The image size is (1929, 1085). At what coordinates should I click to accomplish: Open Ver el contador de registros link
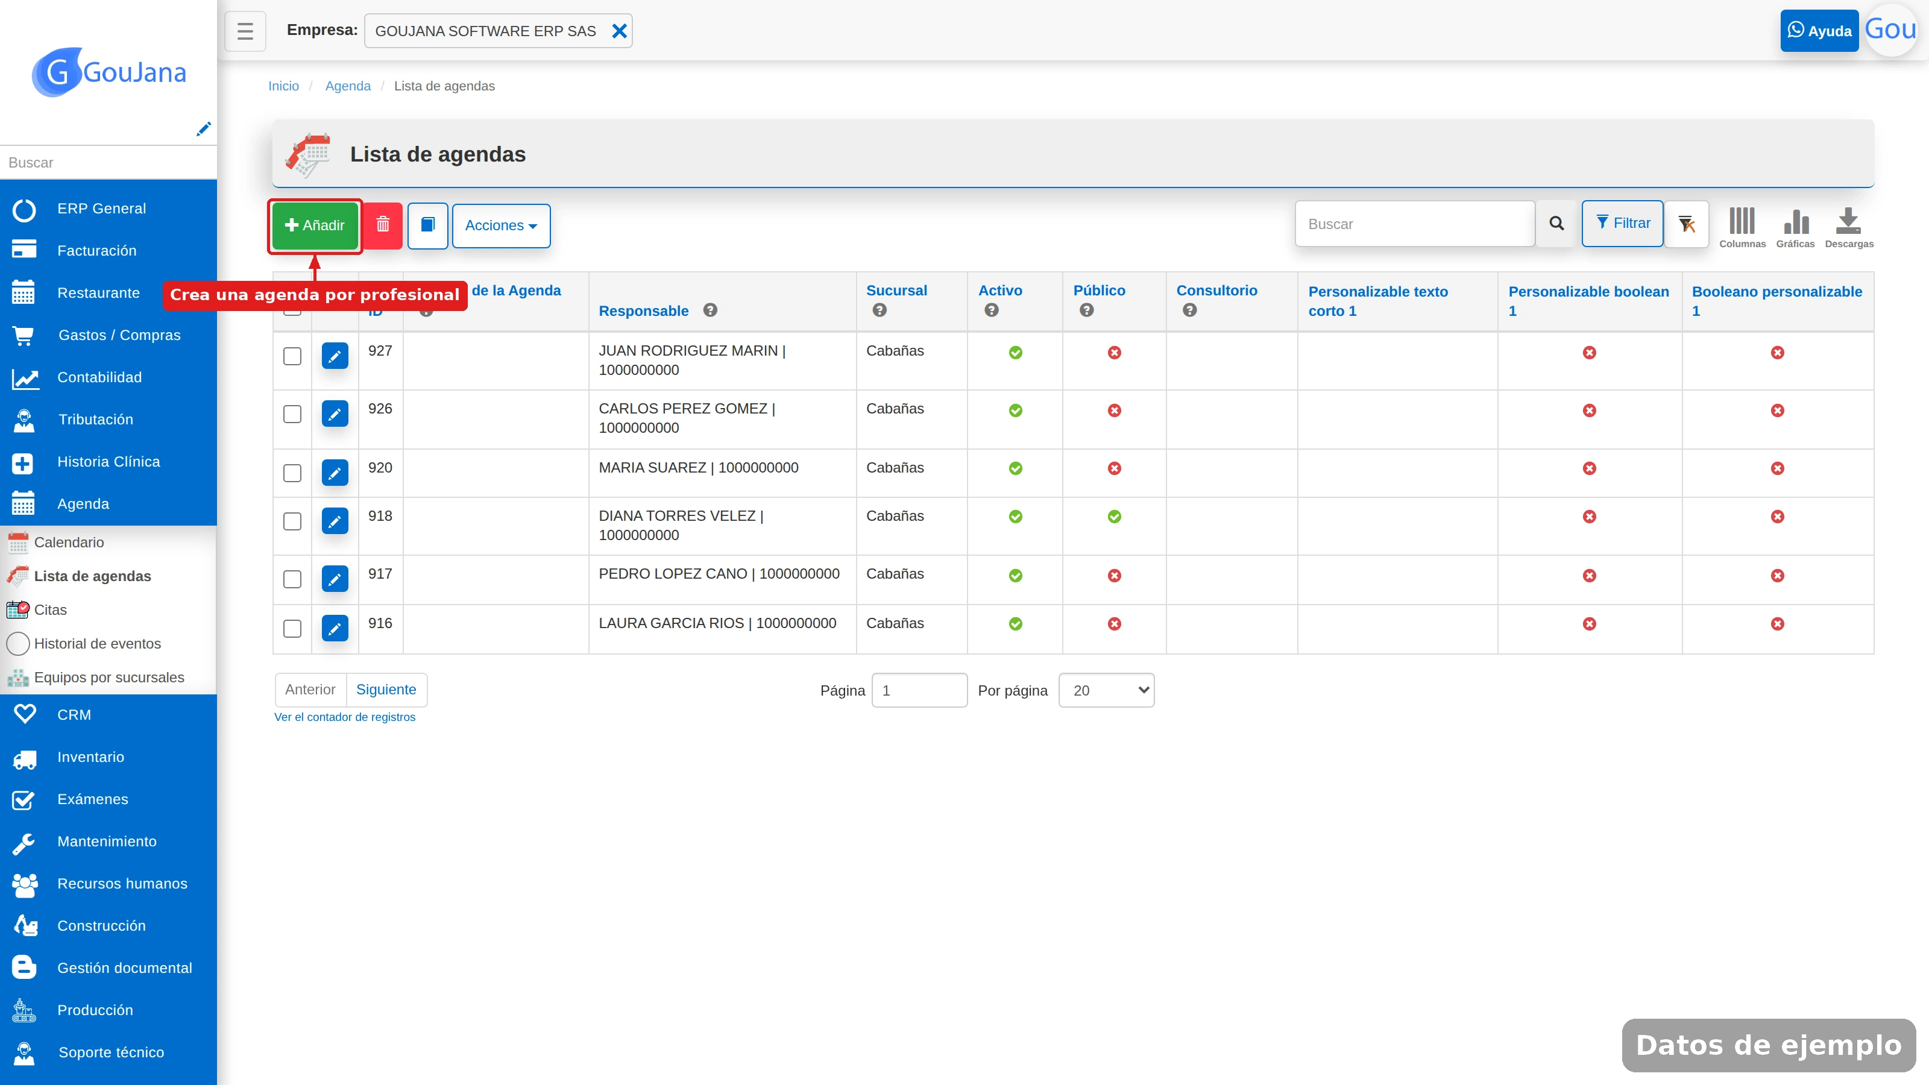click(344, 717)
